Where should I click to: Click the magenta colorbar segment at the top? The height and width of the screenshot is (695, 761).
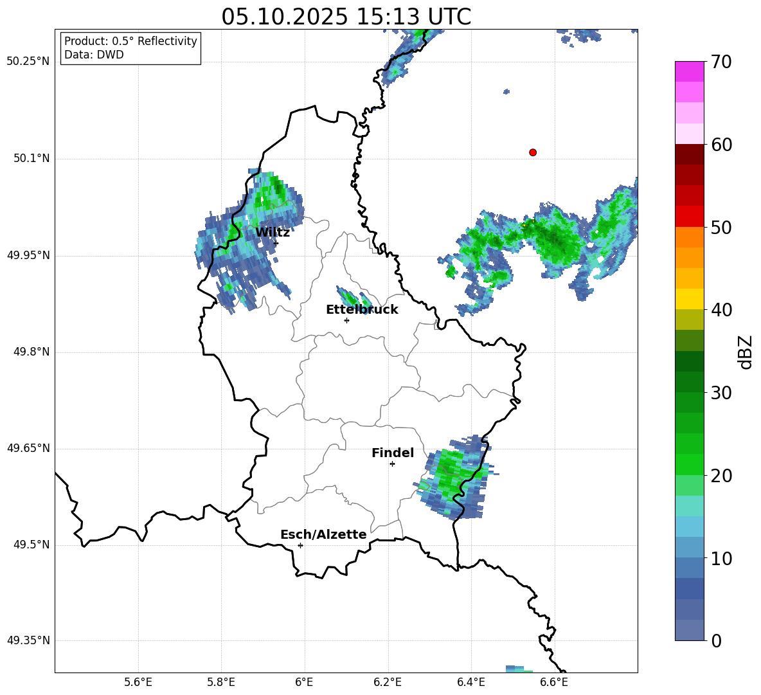coord(689,71)
